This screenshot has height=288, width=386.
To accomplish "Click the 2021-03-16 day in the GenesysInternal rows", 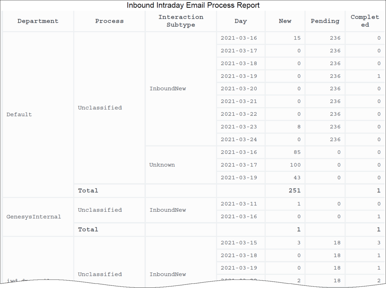I will coord(241,217).
